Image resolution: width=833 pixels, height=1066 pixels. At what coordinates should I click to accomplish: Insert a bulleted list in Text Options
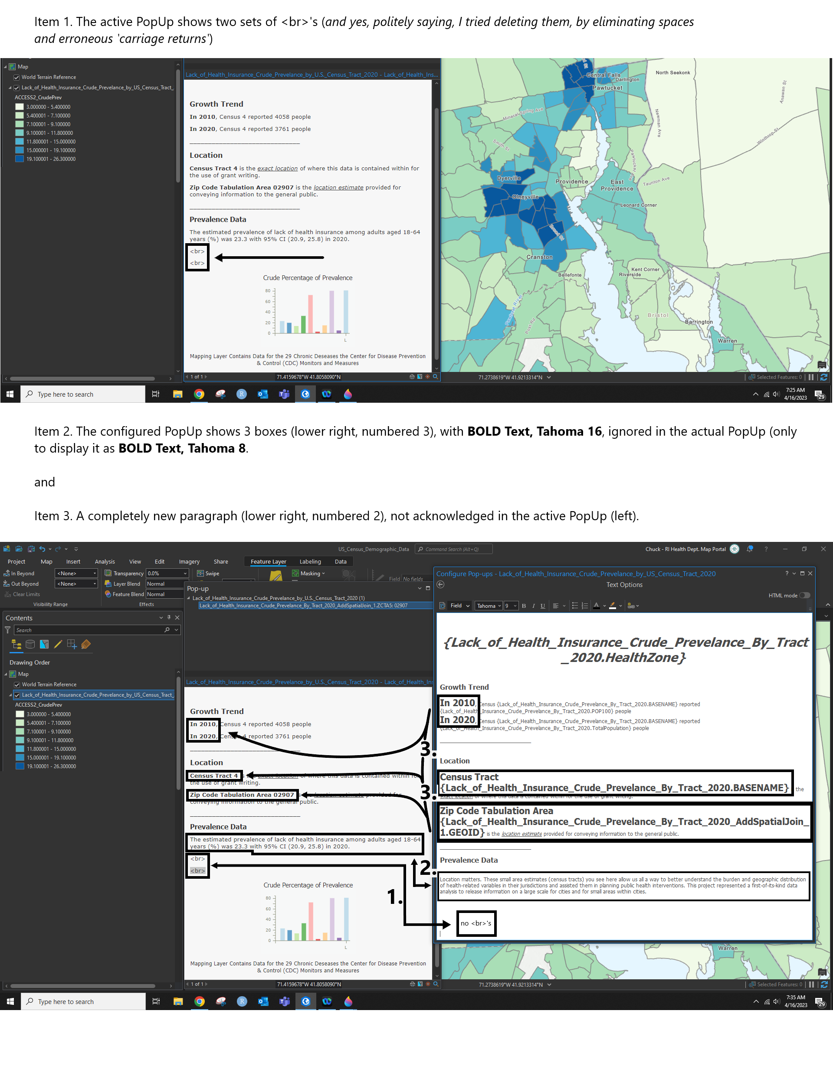(575, 606)
